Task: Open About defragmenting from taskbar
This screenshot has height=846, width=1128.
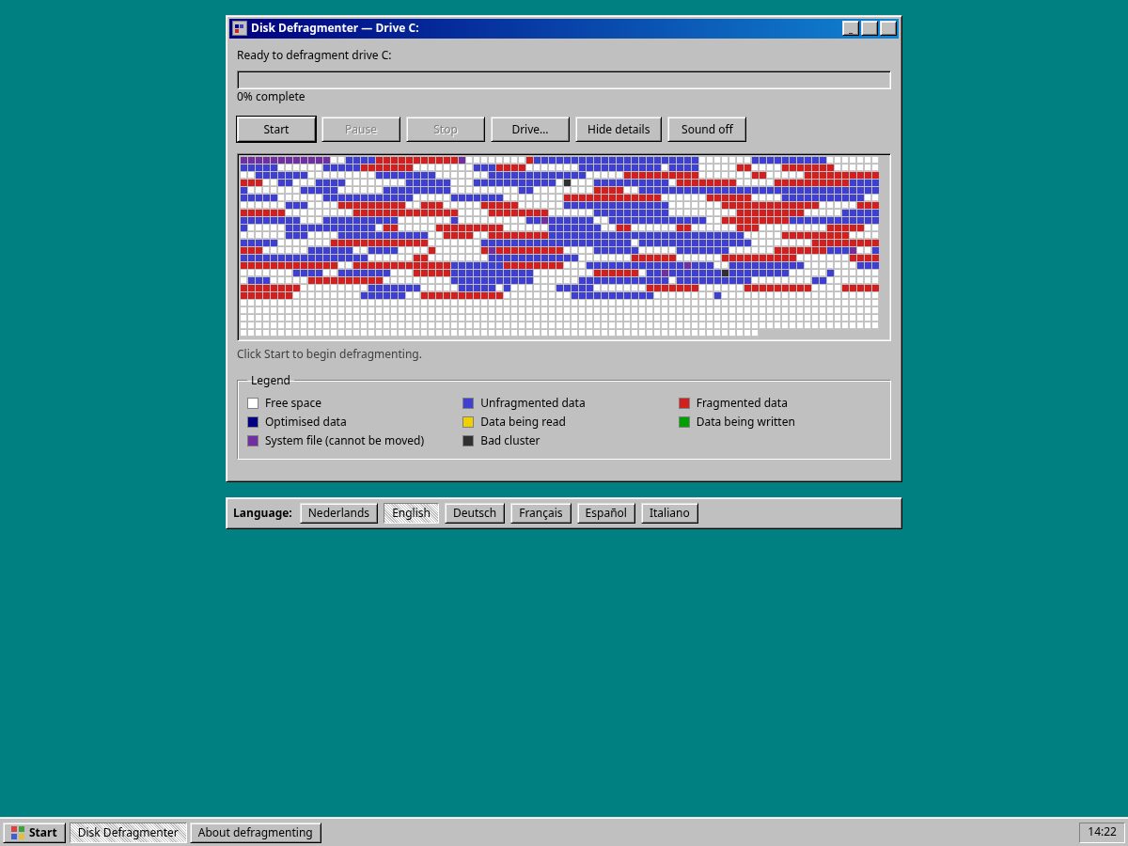Action: (255, 833)
